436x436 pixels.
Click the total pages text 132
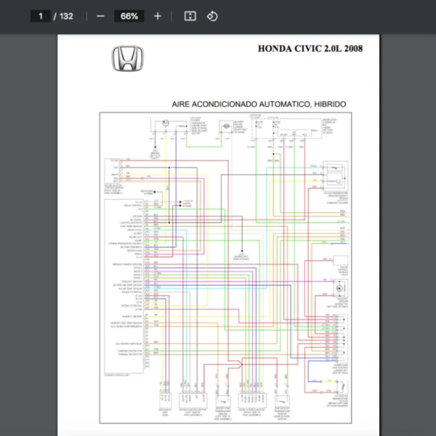point(66,16)
